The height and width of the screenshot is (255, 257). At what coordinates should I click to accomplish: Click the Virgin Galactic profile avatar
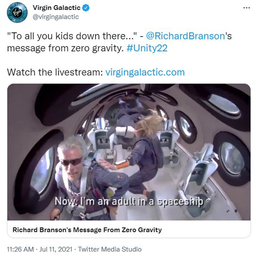coord(17,13)
